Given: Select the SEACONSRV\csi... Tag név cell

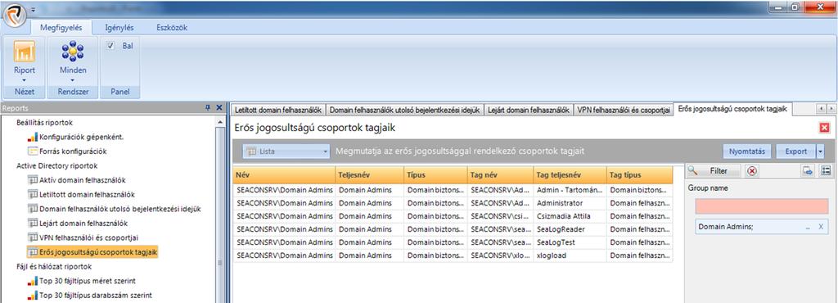Looking at the screenshot, I should click(500, 216).
